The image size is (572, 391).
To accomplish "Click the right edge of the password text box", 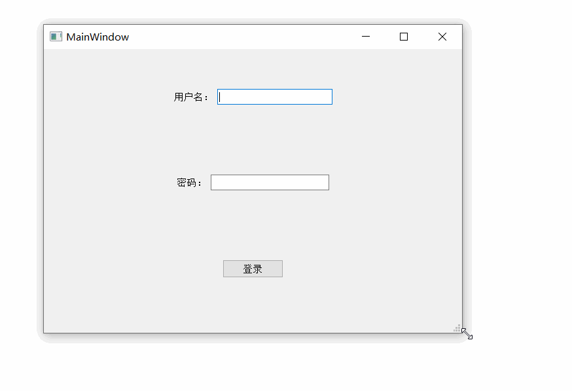I will click(328, 182).
